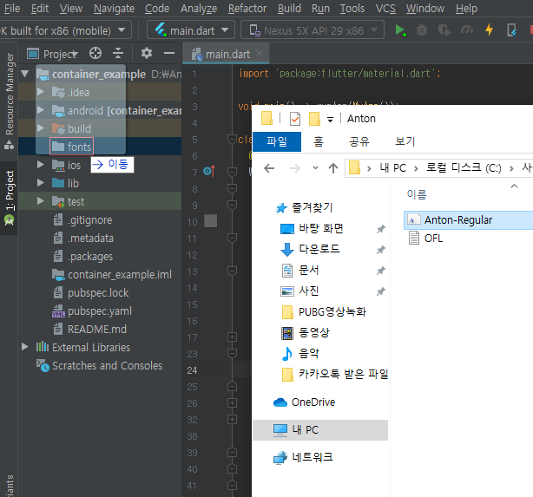Collapse all in Project panel

[x=118, y=53]
